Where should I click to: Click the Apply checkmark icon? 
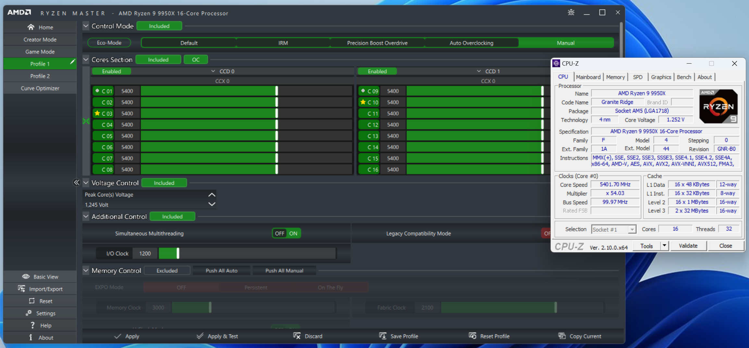pyautogui.click(x=118, y=336)
